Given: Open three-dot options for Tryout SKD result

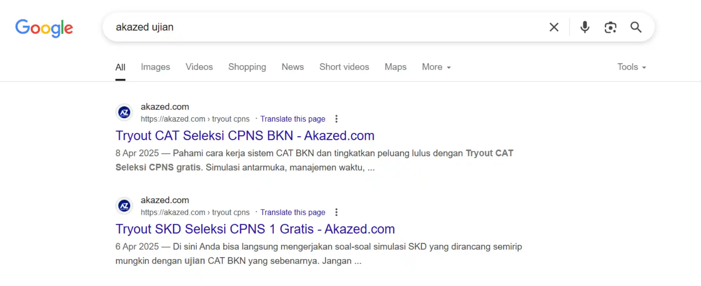Looking at the screenshot, I should [x=336, y=212].
